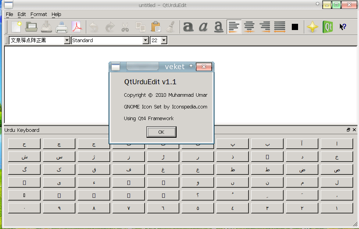Insert Urdu letter آ from keyboard
Image resolution: width=359 pixels, height=229 pixels.
point(302,144)
